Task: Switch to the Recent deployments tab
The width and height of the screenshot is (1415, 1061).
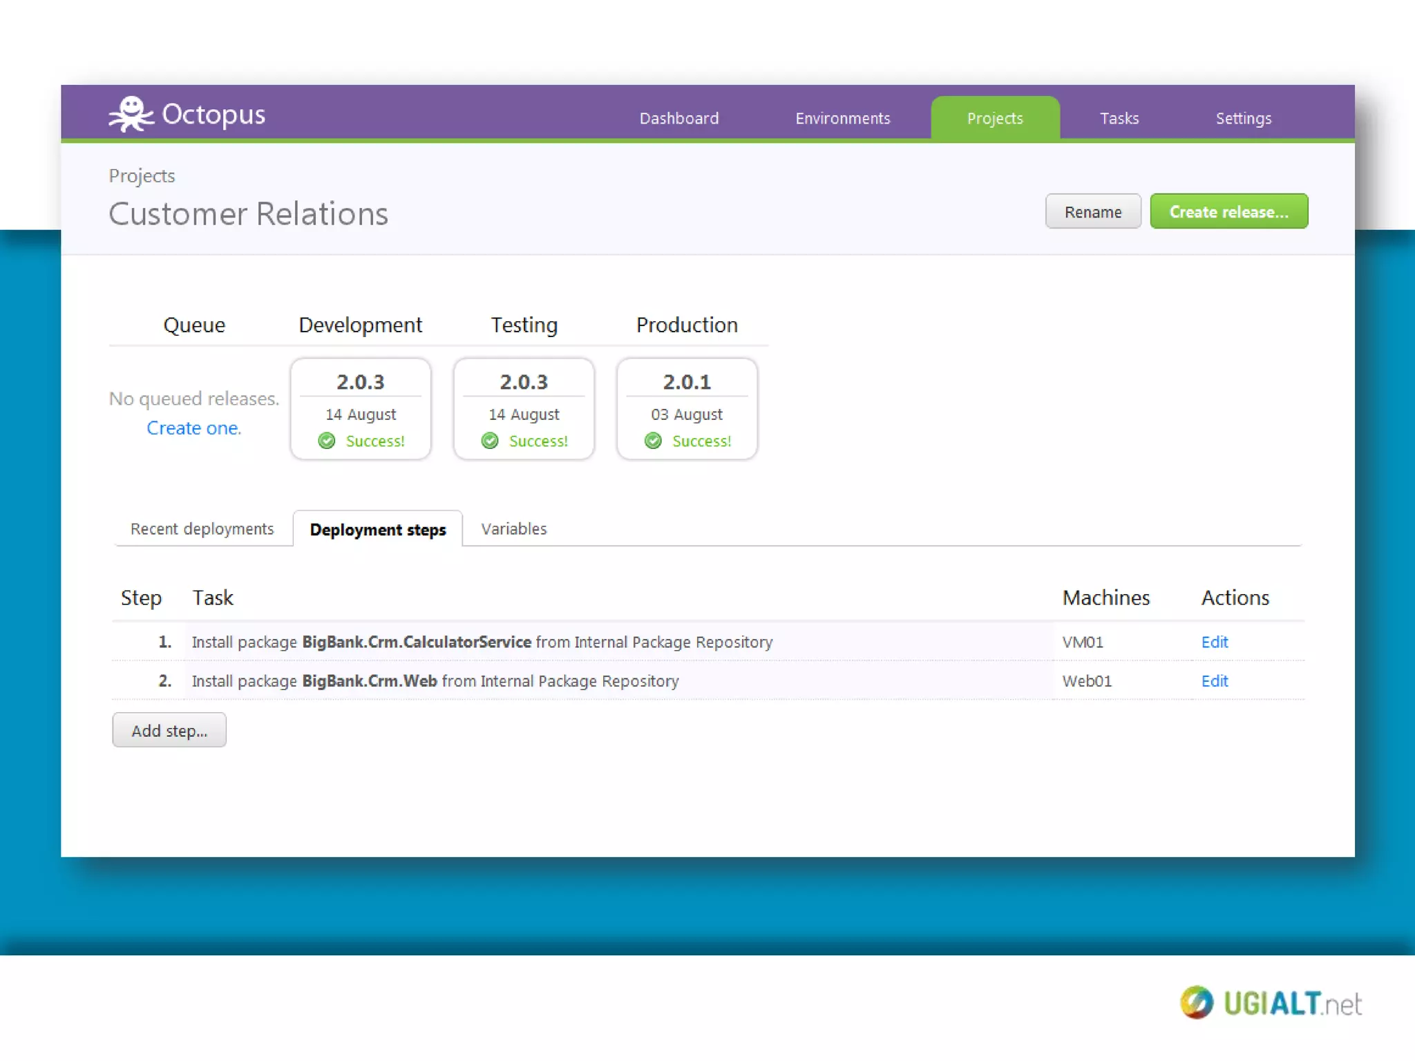Action: (202, 528)
